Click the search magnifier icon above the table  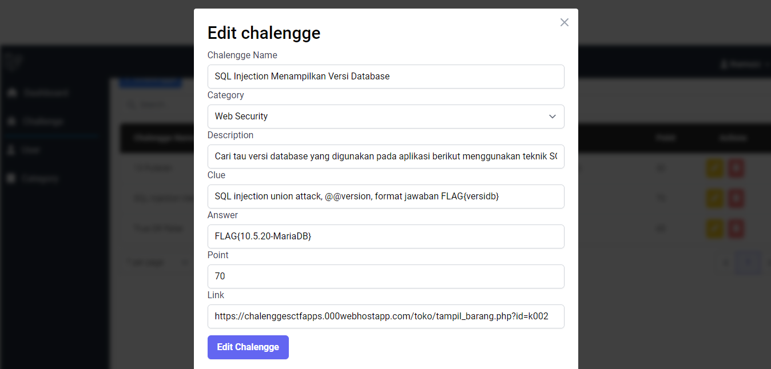(x=130, y=104)
